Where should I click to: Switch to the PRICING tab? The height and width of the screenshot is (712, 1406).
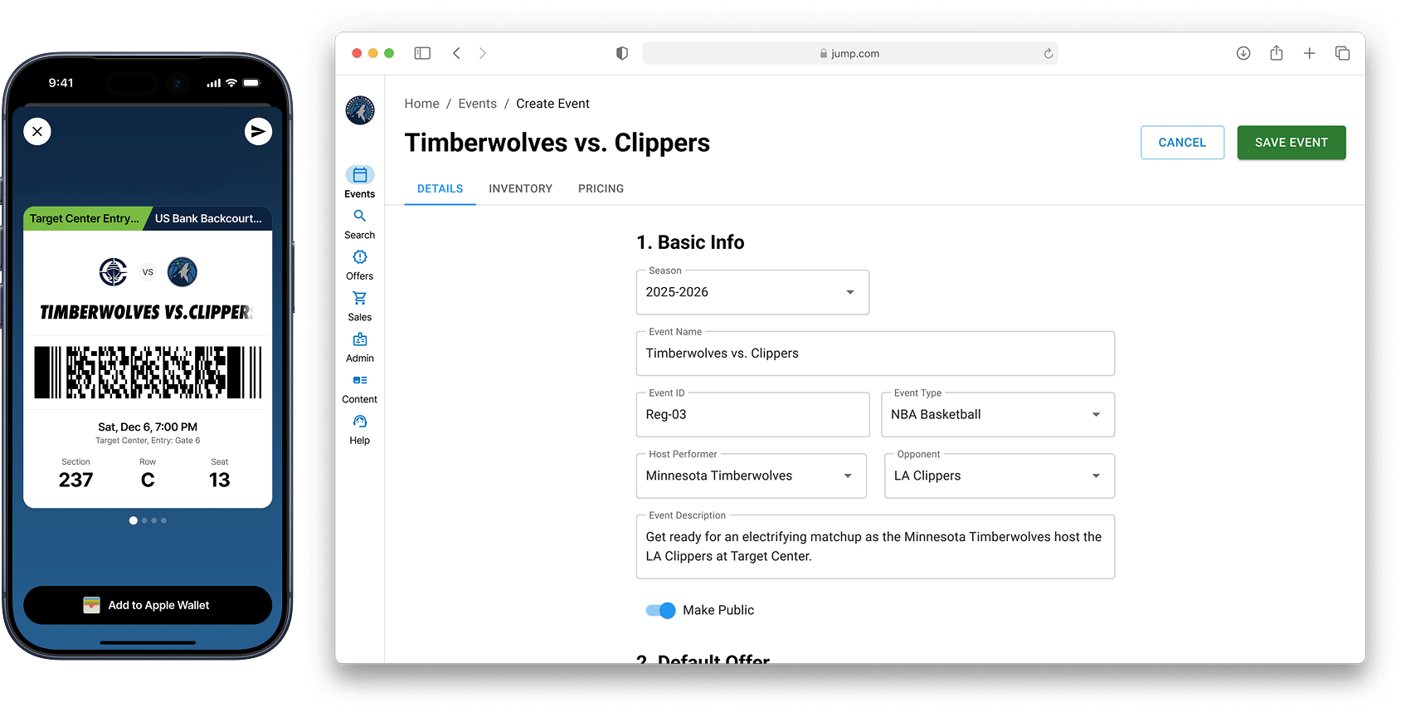(601, 189)
